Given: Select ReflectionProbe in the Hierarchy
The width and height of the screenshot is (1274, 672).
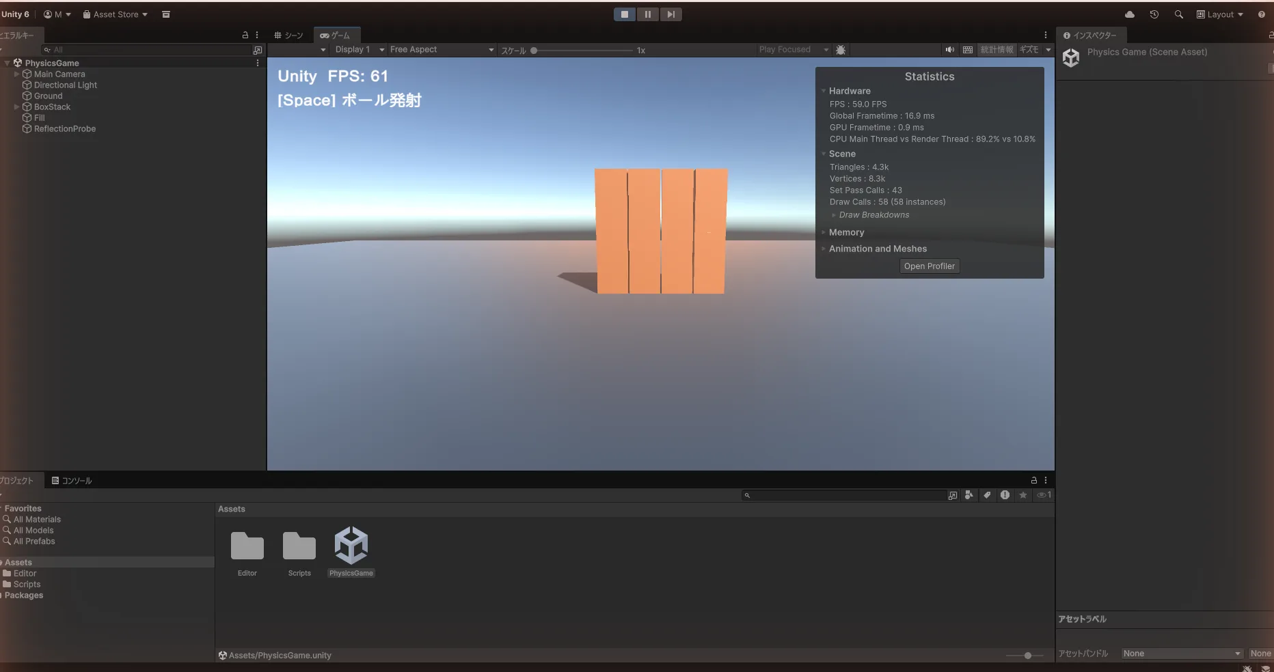Looking at the screenshot, I should pos(65,128).
